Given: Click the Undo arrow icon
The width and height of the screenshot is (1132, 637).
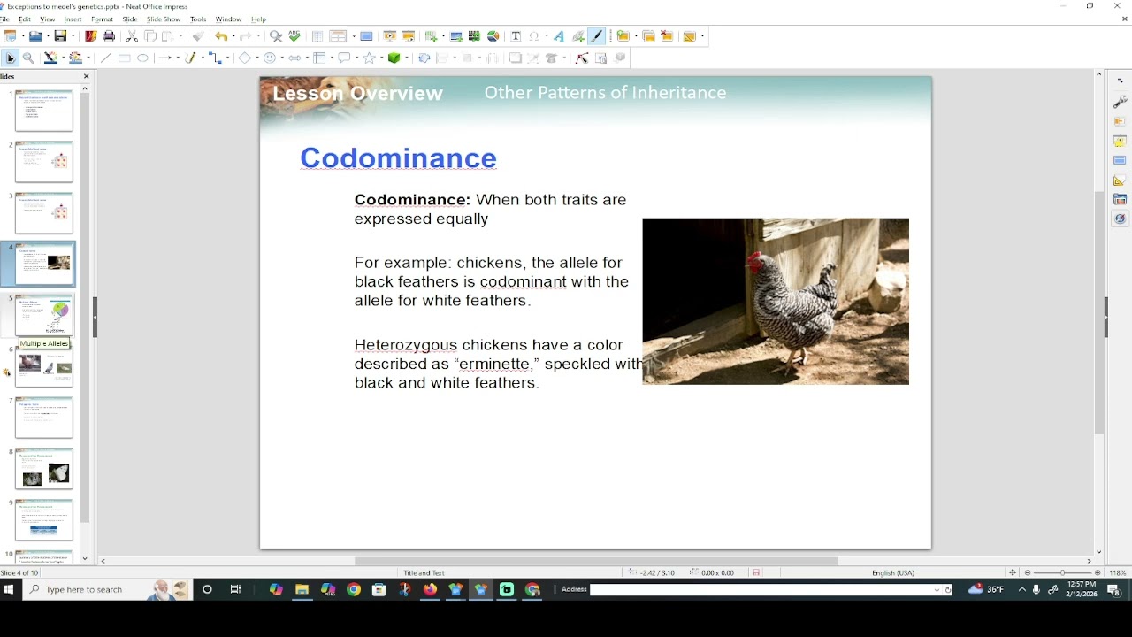Looking at the screenshot, I should pyautogui.click(x=221, y=36).
